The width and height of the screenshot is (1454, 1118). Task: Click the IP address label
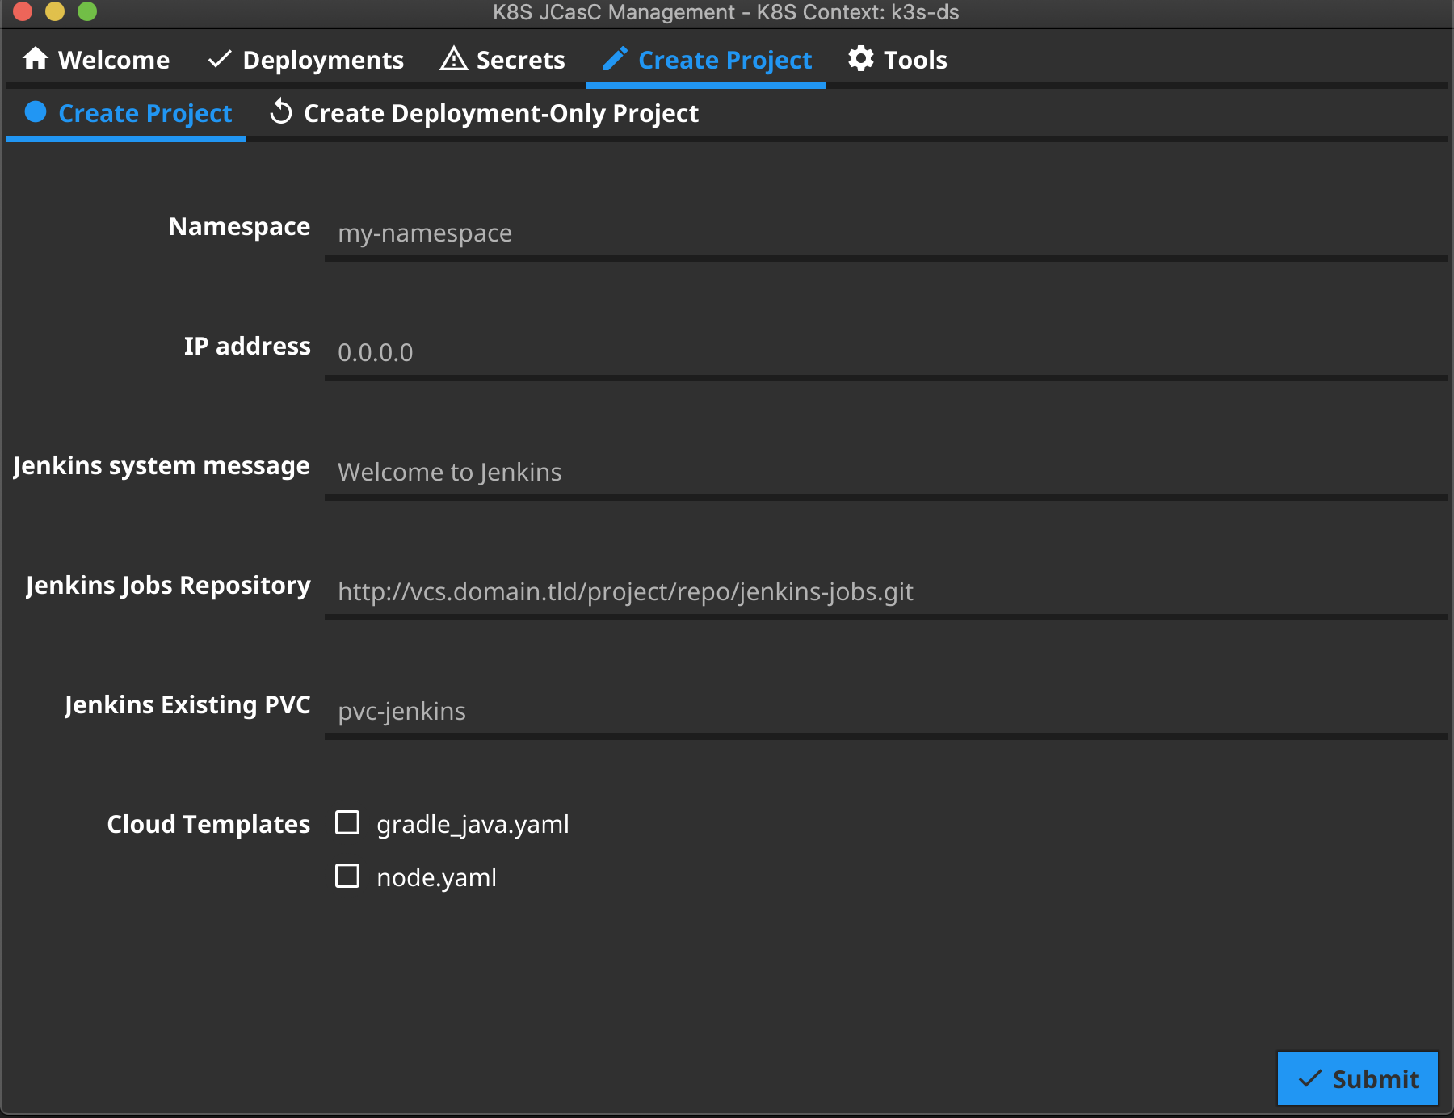247,346
